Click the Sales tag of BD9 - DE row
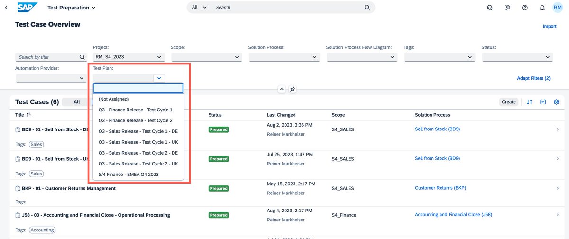The image size is (569, 239). pos(36,144)
